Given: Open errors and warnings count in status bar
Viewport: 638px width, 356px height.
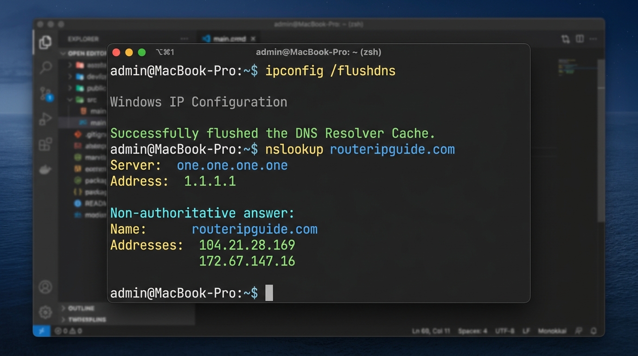Looking at the screenshot, I should [68, 331].
